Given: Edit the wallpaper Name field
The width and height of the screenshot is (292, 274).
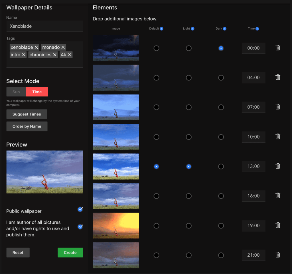Looking at the screenshot, I should (45, 26).
